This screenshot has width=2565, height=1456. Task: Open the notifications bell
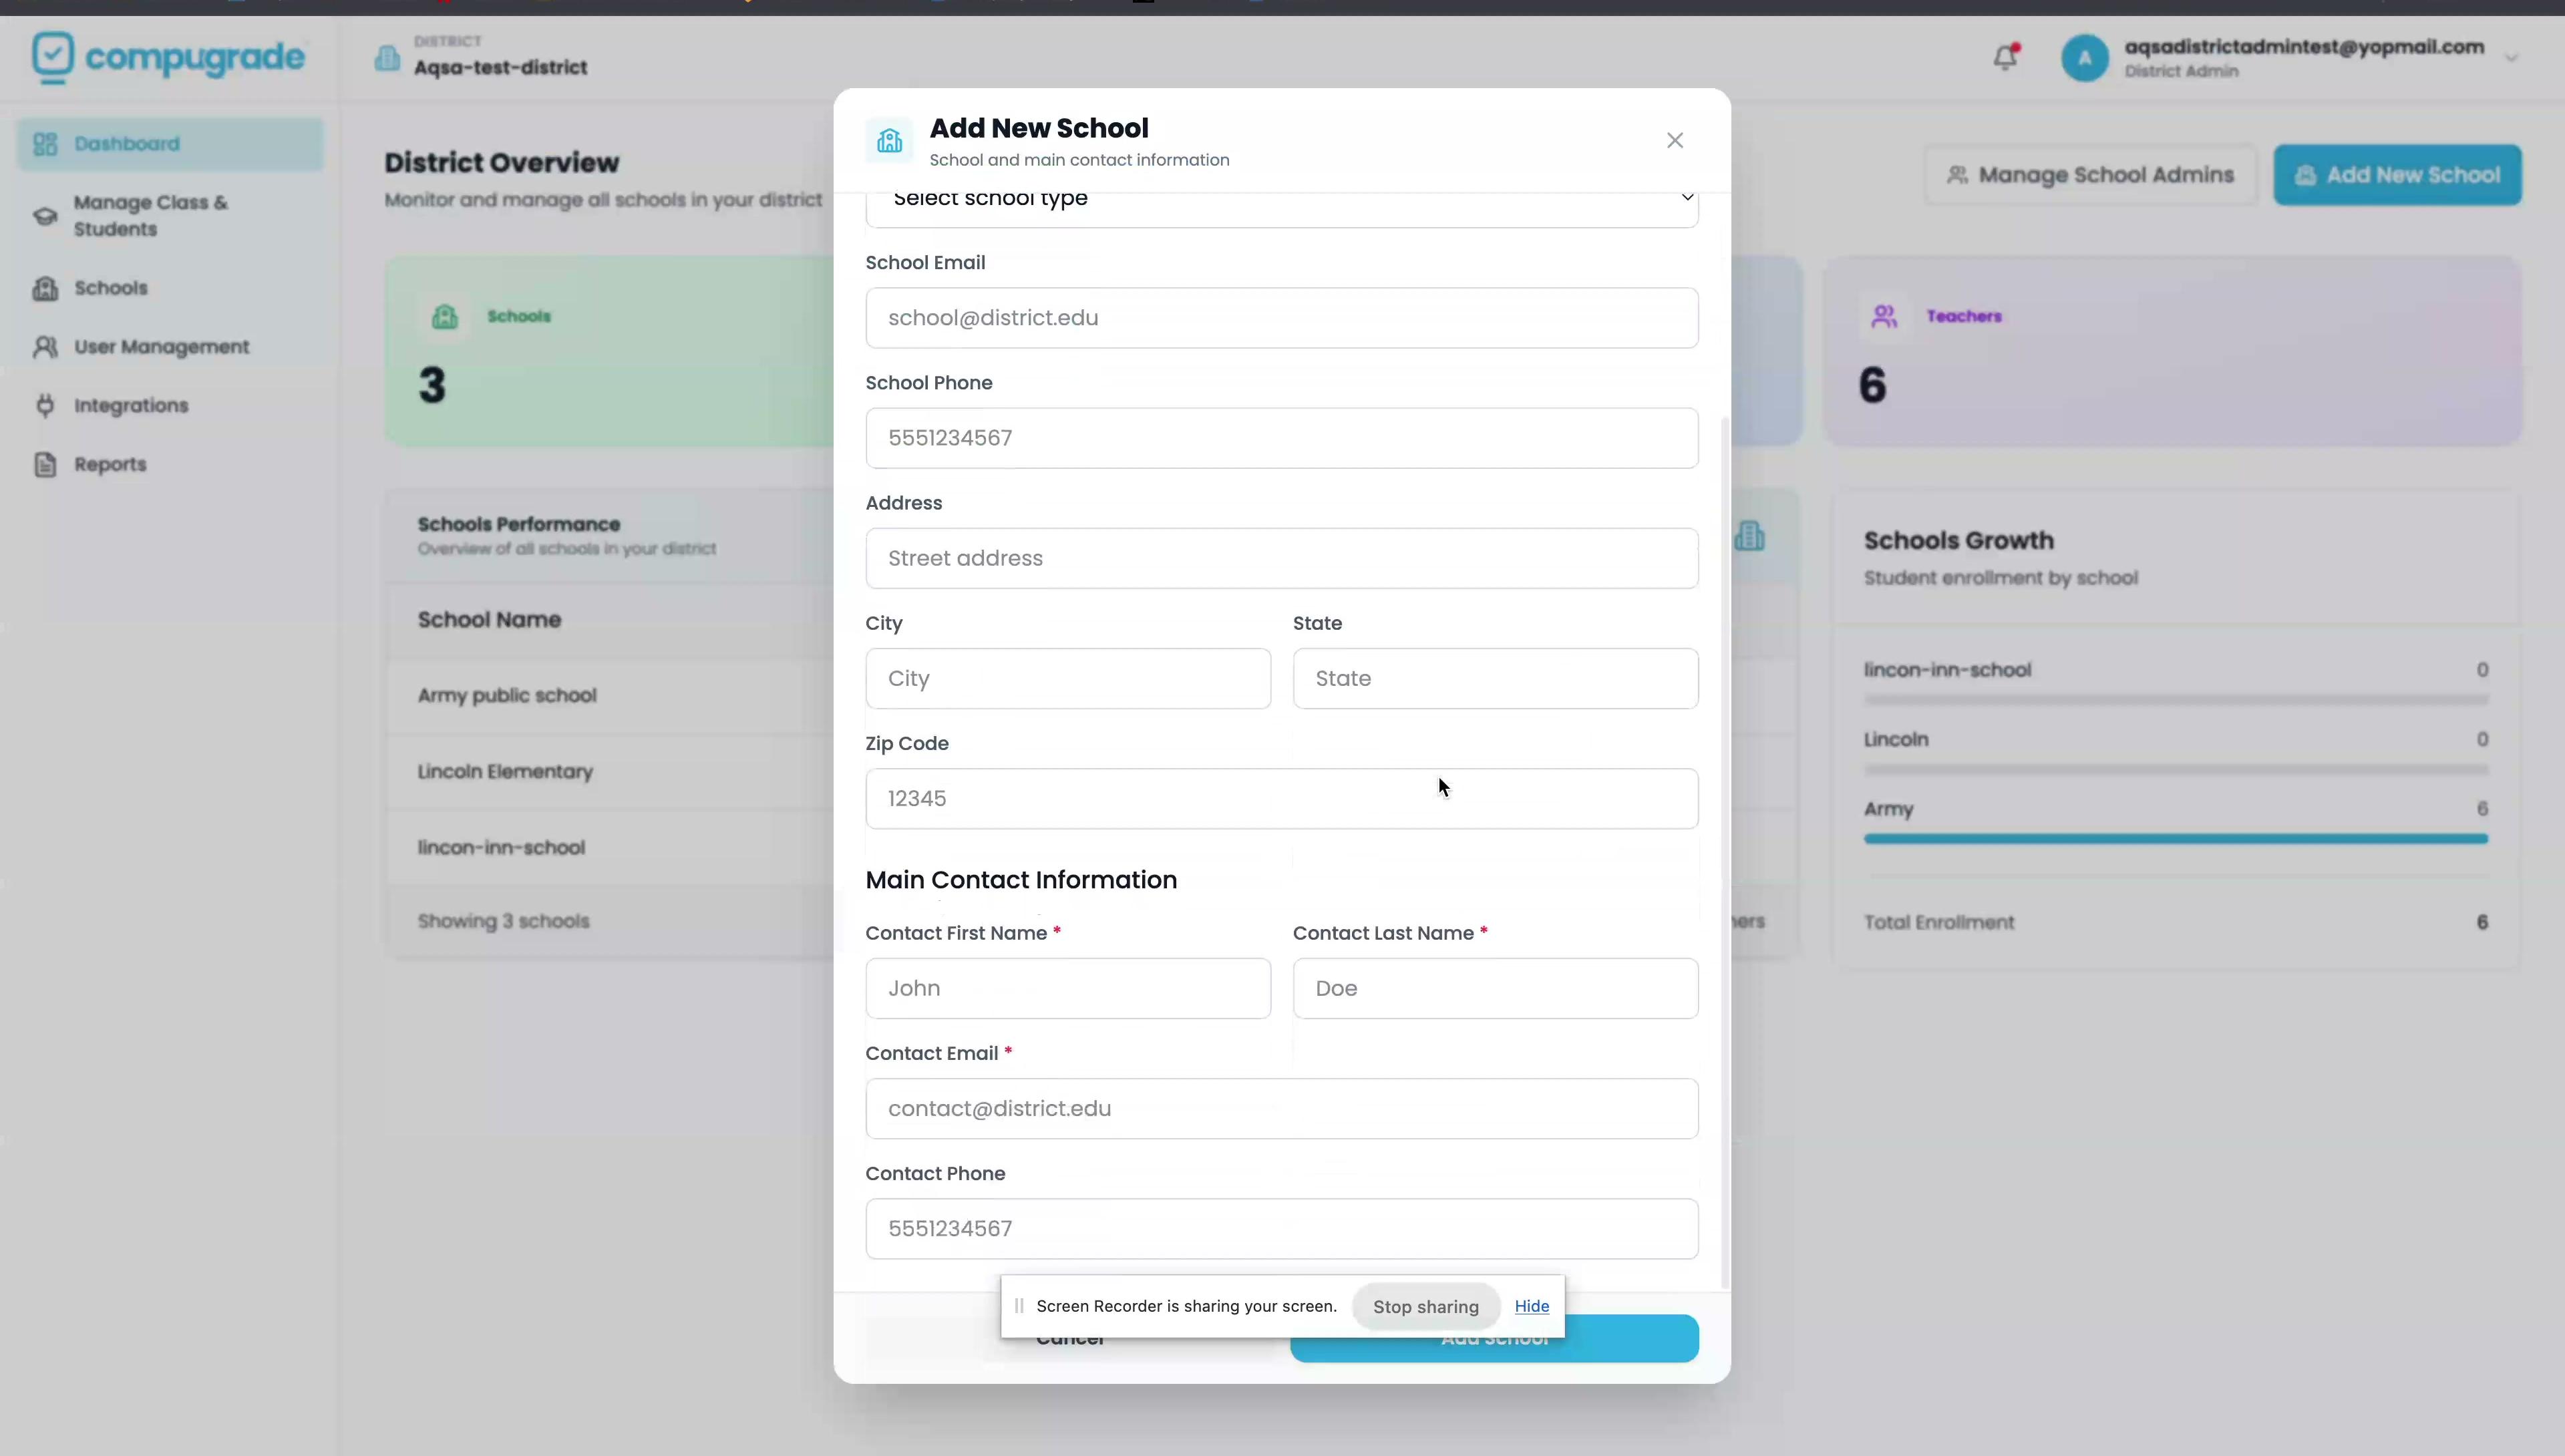pyautogui.click(x=2005, y=58)
